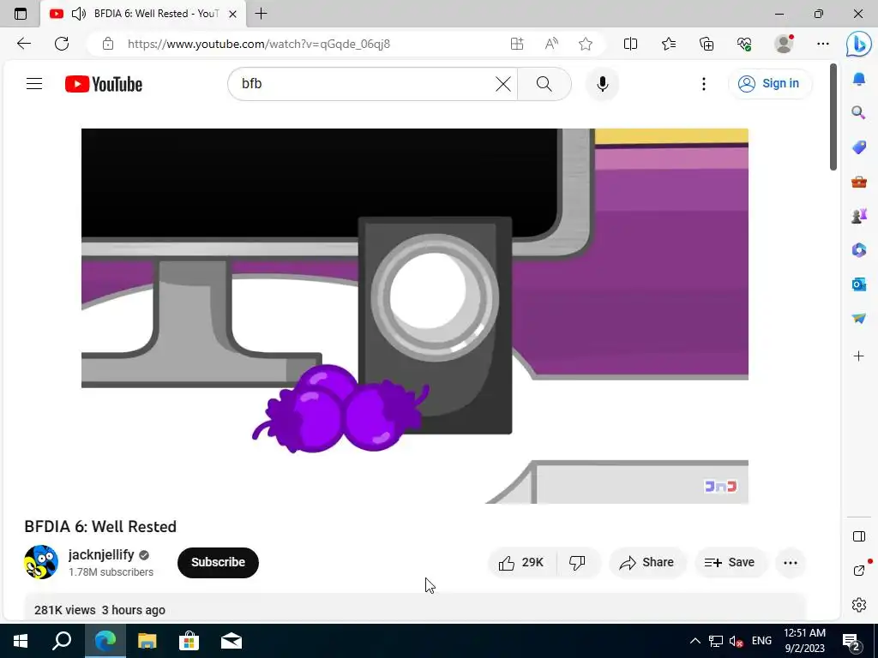Open sidebar Search tool
This screenshot has width=878, height=658.
(x=859, y=112)
